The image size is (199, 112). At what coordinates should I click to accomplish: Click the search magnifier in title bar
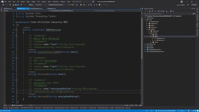[93, 2]
